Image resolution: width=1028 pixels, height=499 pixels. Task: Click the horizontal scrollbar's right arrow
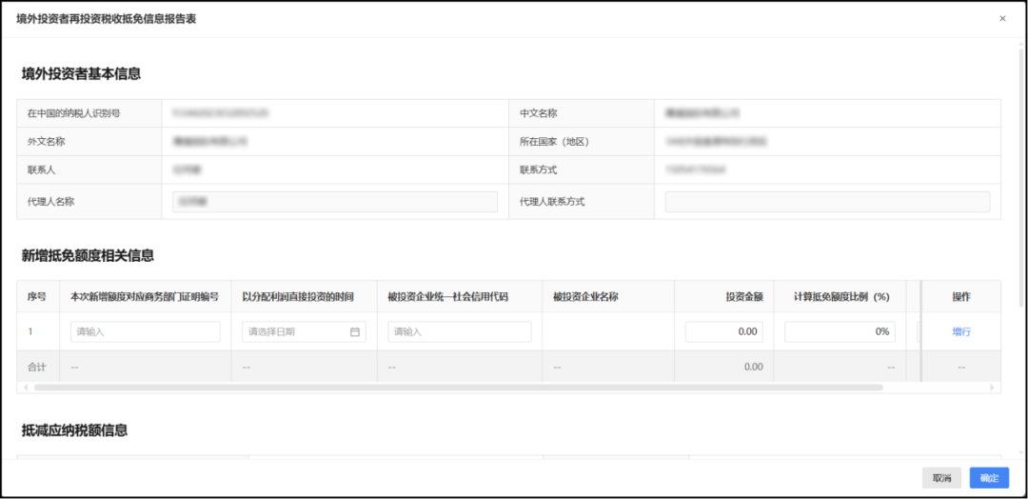tap(993, 388)
